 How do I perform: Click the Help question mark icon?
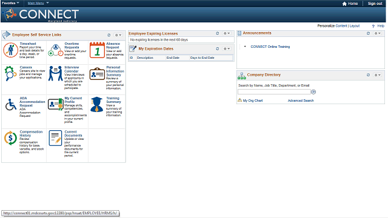click(373, 26)
